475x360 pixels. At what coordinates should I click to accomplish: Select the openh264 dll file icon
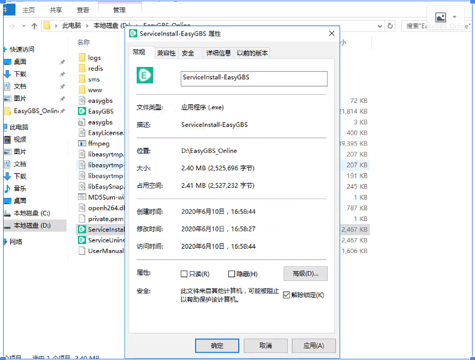pos(82,208)
